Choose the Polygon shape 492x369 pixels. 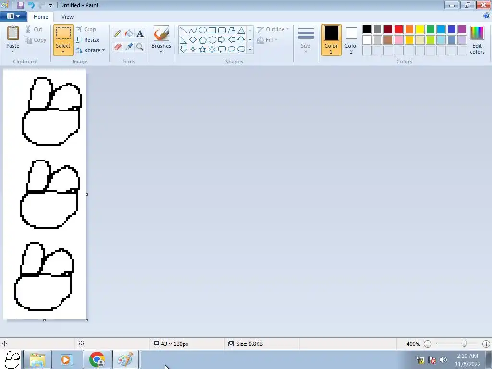232,30
